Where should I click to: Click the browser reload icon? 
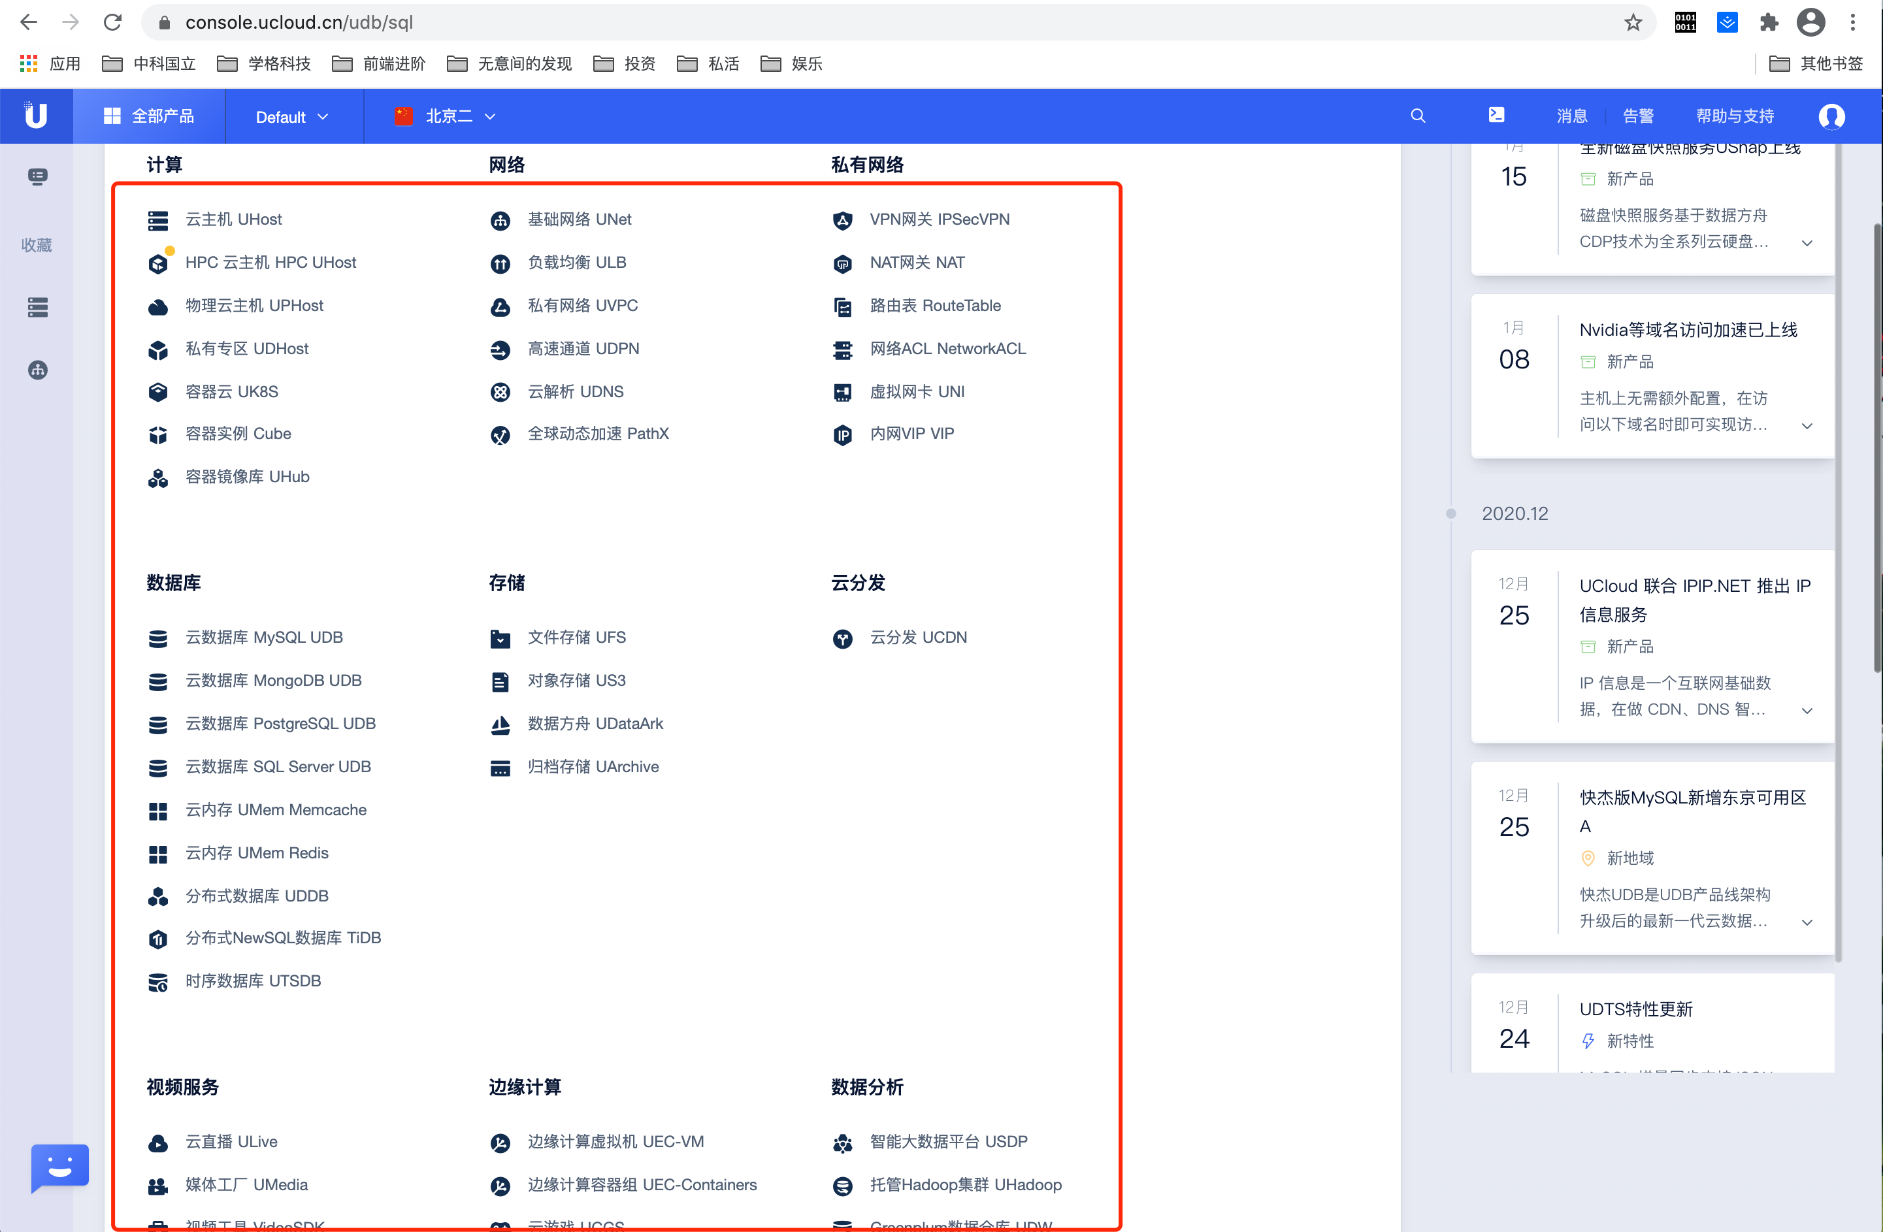pyautogui.click(x=113, y=23)
